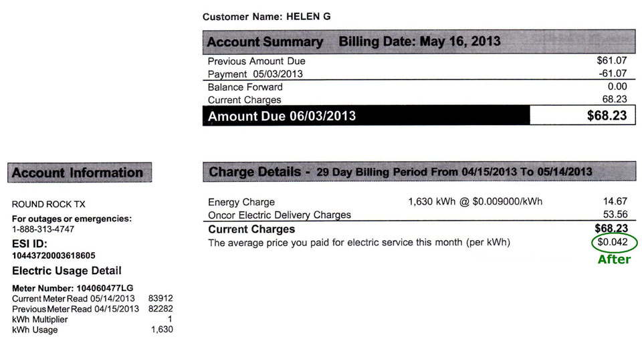Select the Current Meter Read value 83912
The width and height of the screenshot is (642, 341).
(160, 298)
